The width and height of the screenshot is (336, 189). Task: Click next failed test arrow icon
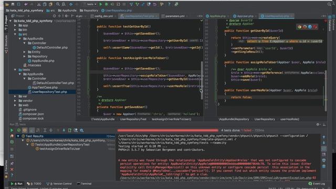(64, 130)
